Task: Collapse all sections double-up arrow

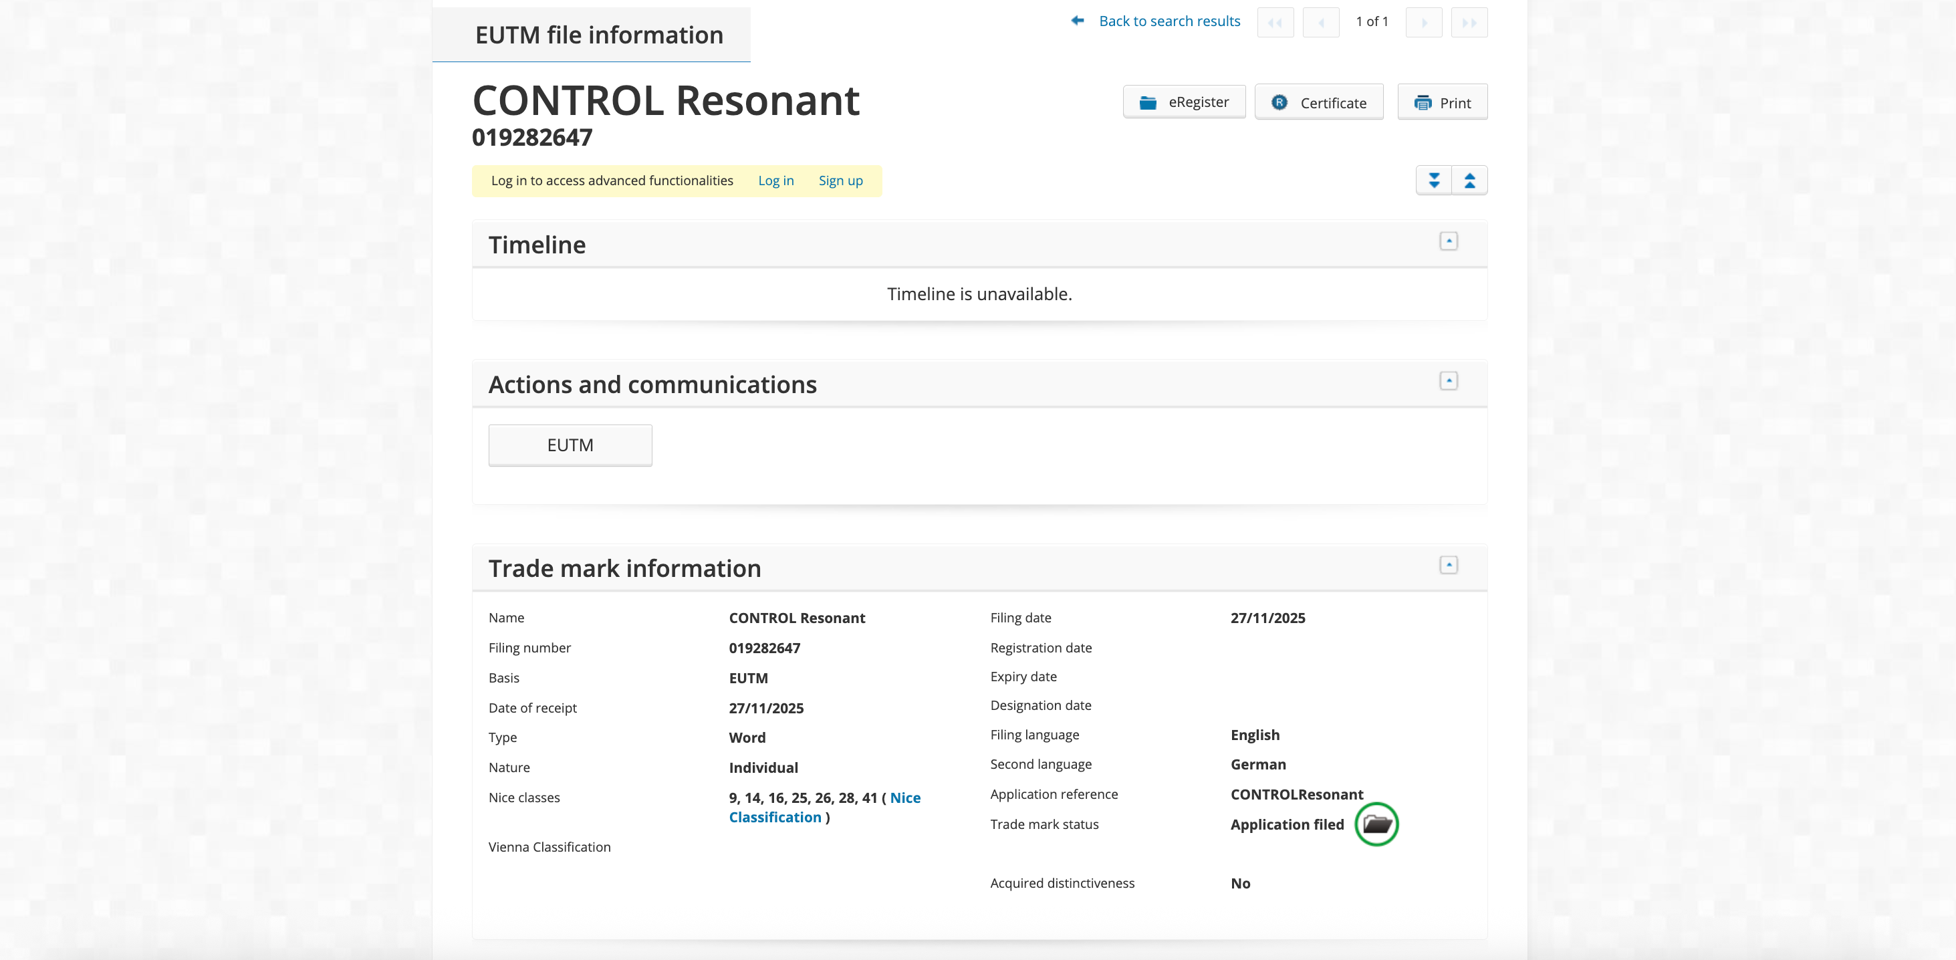Action: (1469, 181)
